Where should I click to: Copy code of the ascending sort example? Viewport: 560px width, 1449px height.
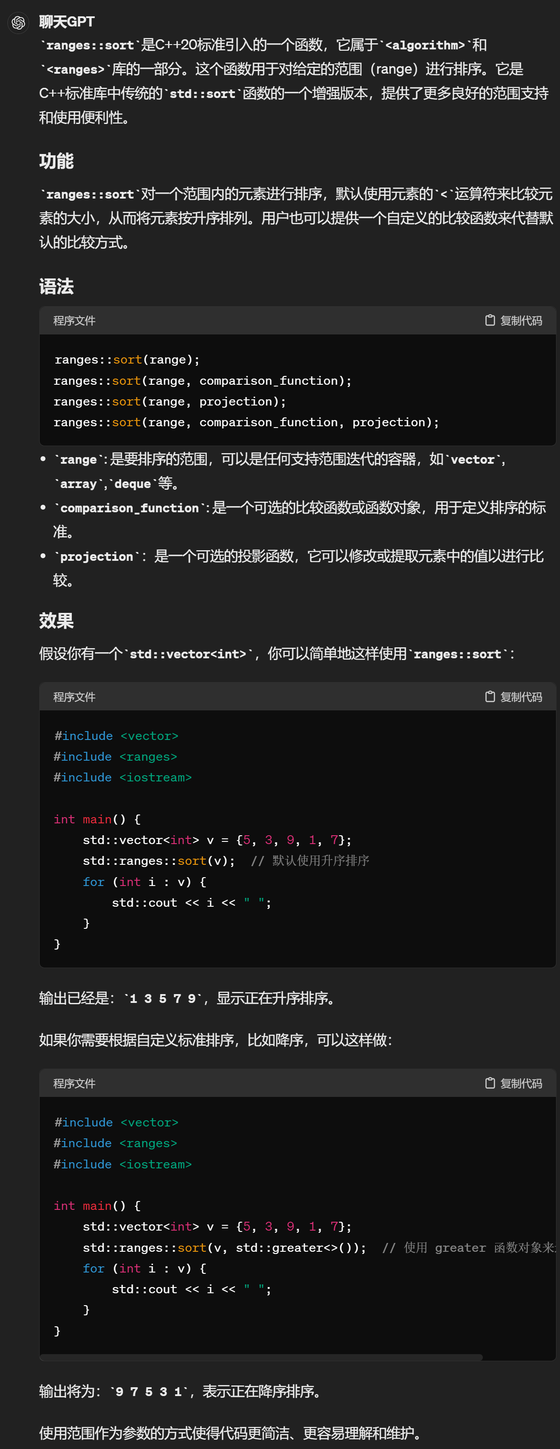coord(513,697)
